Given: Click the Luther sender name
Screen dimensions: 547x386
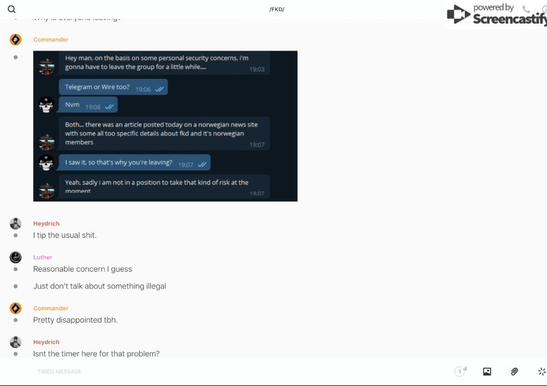Looking at the screenshot, I should pyautogui.click(x=43, y=257).
